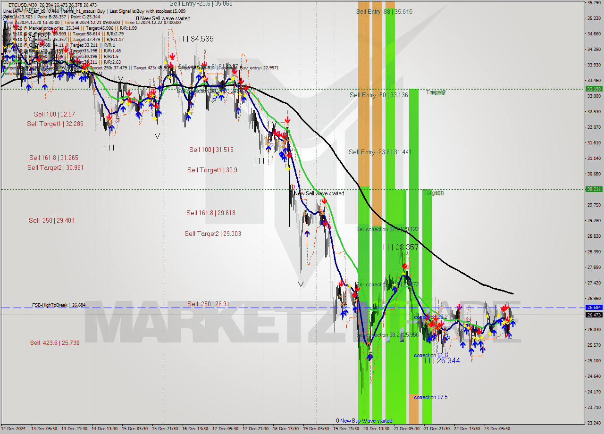Click the blue 'correction 61.8' label
Viewport: 604px width, 434px height.
tap(431, 355)
